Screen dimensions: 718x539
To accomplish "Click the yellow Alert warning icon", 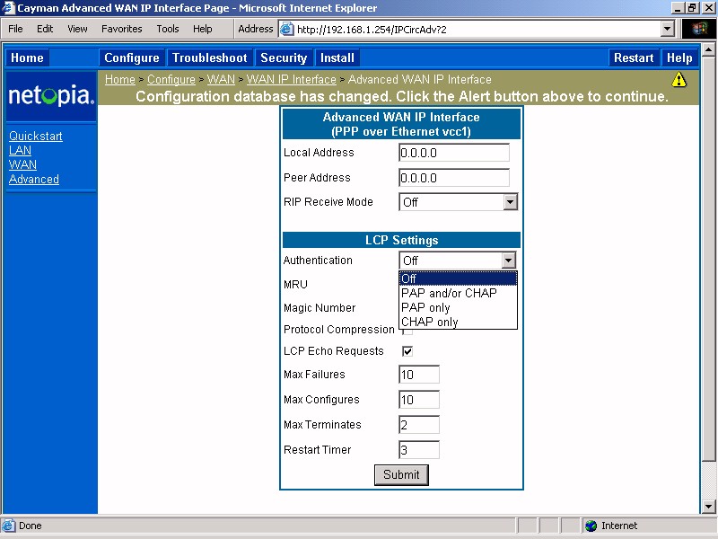I will pos(679,79).
